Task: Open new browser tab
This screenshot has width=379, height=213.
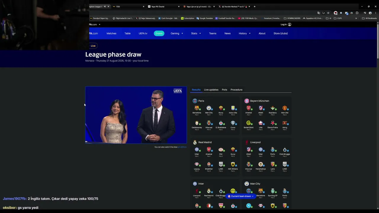Action: click(x=254, y=7)
